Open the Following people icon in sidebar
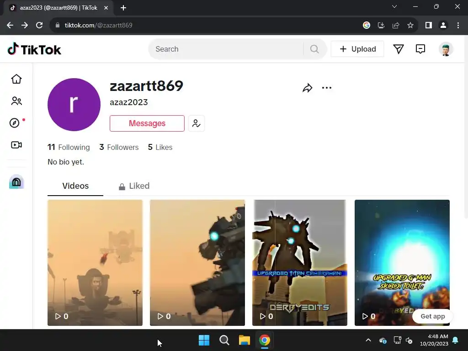 pyautogui.click(x=16, y=101)
